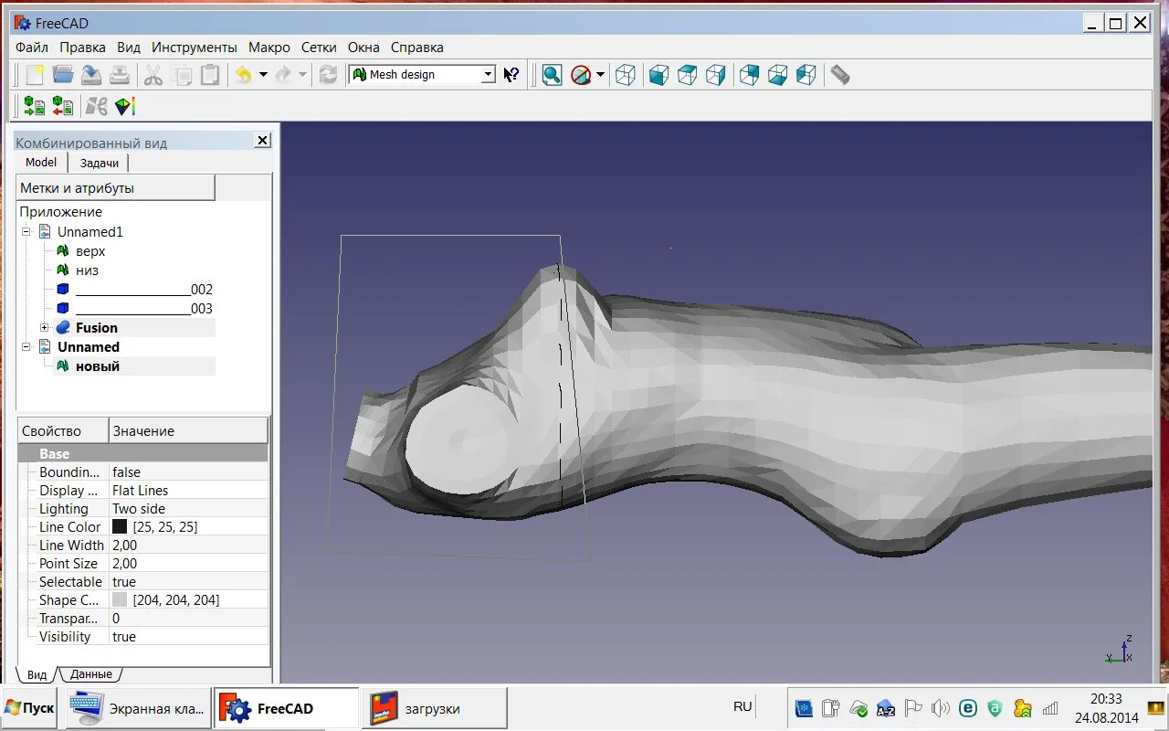Open the Файл menu
Image resolution: width=1169 pixels, height=731 pixels.
pyautogui.click(x=32, y=48)
